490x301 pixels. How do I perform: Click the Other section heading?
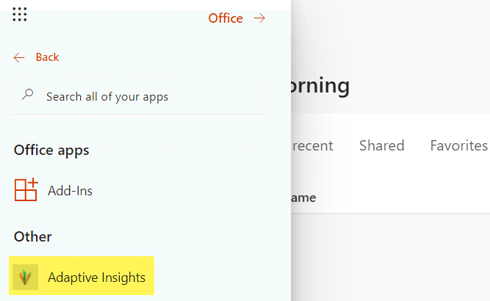(x=33, y=236)
